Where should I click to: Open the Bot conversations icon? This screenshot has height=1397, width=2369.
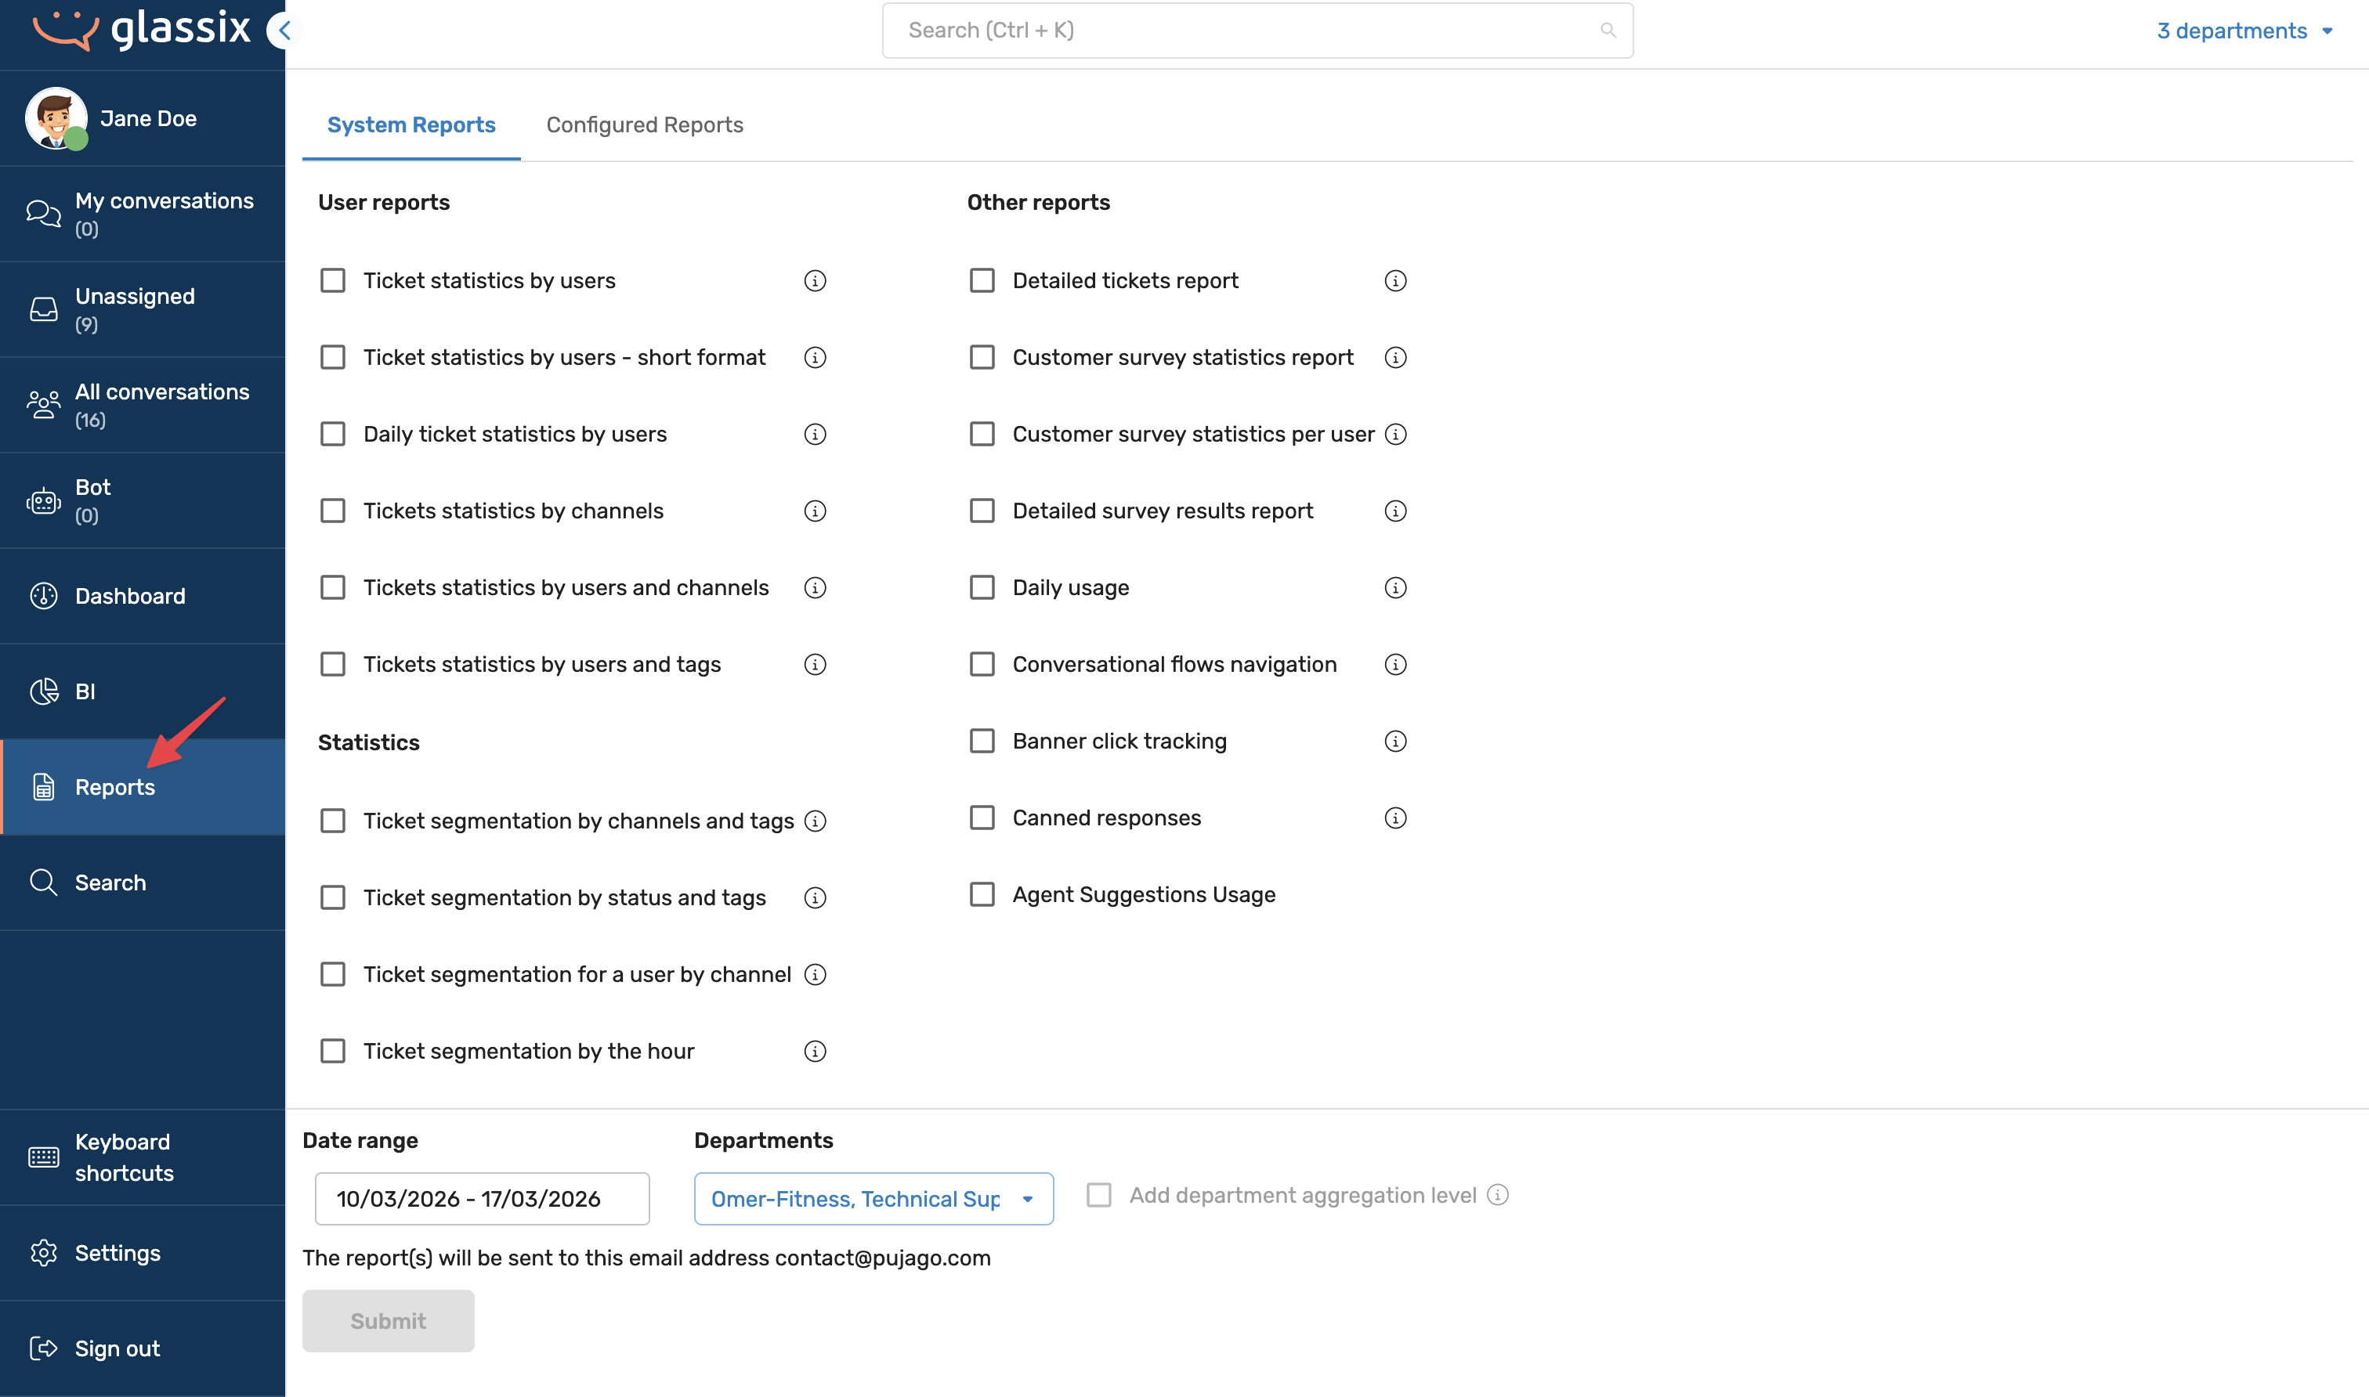coord(43,501)
